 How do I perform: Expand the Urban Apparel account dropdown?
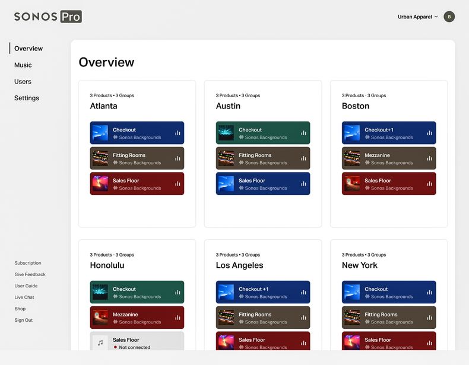[417, 17]
